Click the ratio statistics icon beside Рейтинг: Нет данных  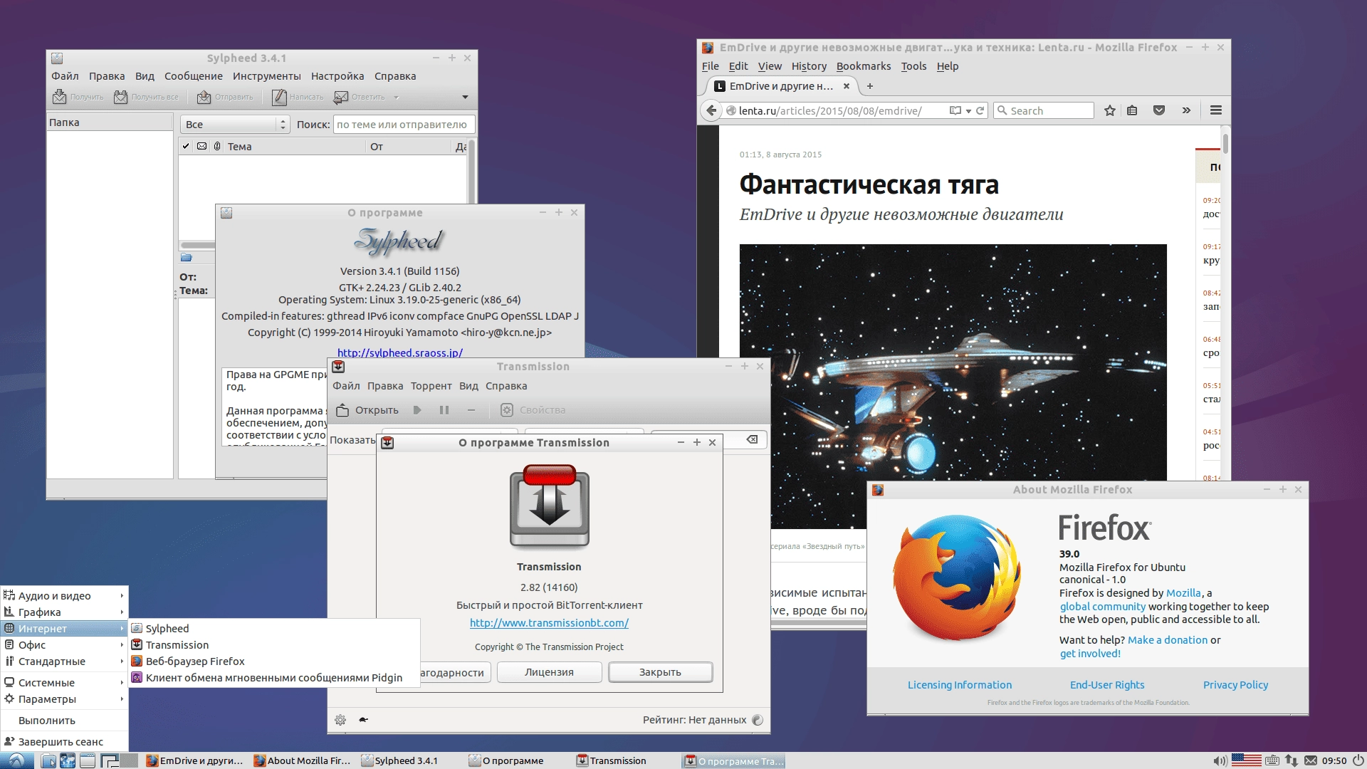758,720
